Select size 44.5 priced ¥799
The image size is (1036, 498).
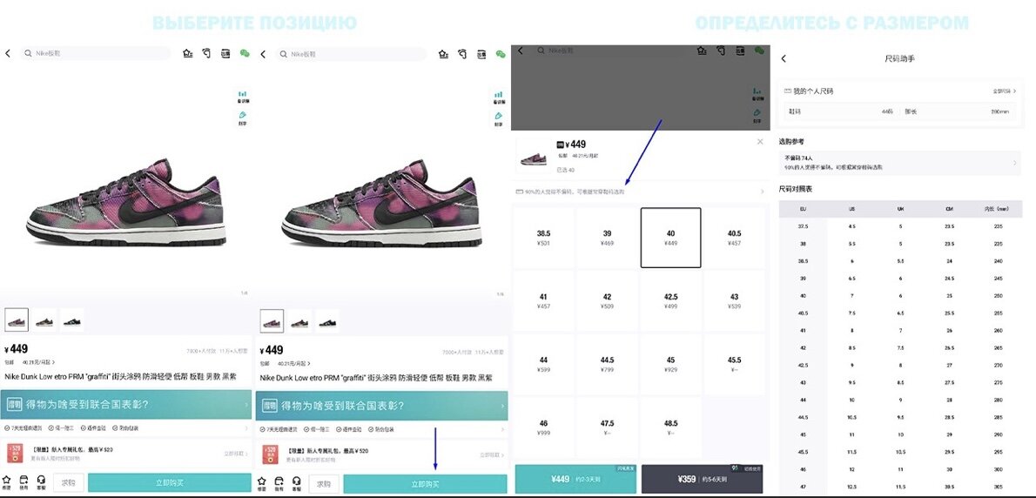tap(607, 365)
